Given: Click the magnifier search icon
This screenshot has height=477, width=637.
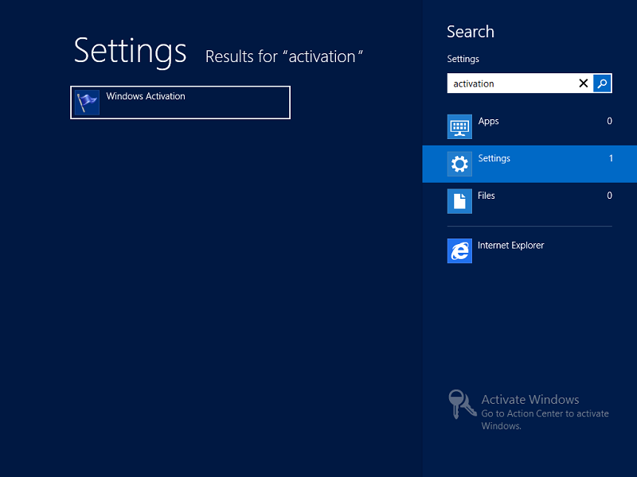Looking at the screenshot, I should point(603,83).
